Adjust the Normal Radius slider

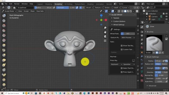[x=161, y=75]
